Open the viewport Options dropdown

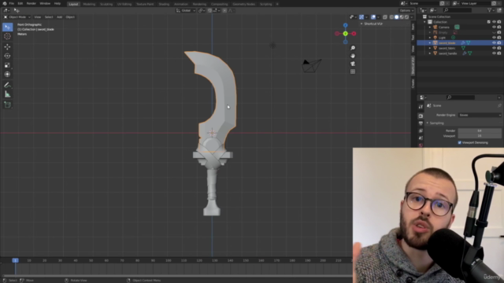406,10
